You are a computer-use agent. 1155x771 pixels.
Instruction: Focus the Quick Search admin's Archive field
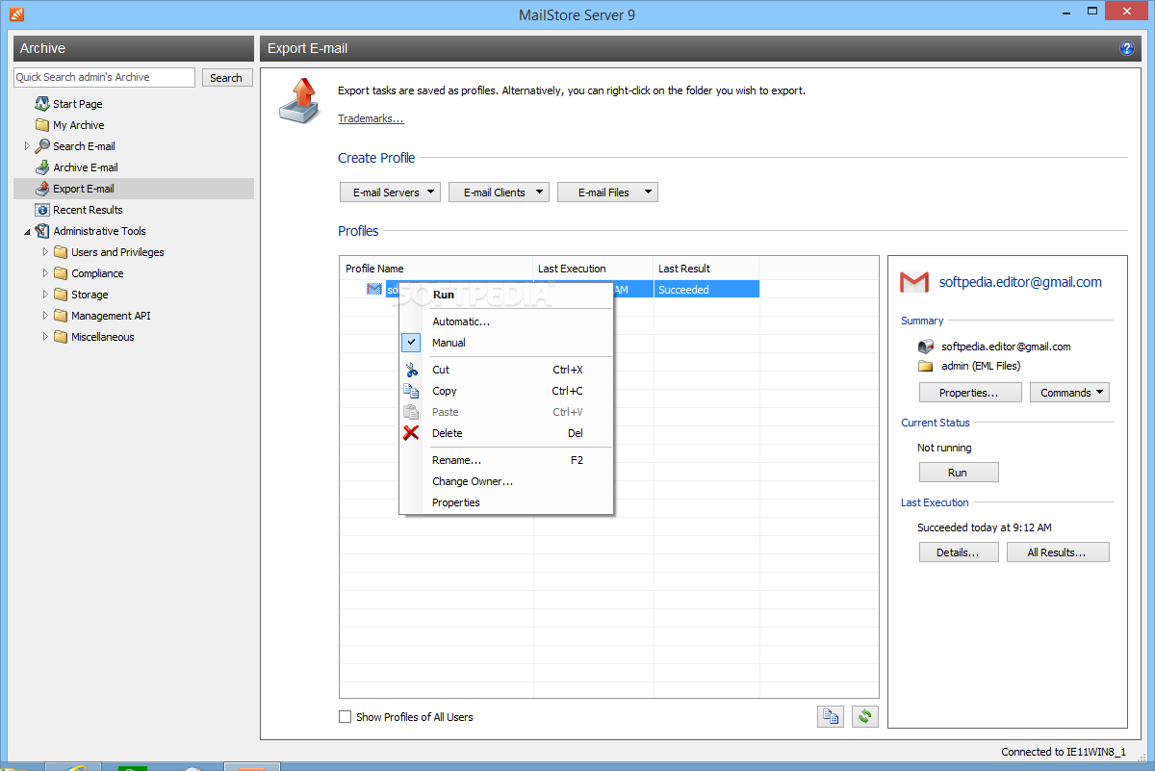[105, 77]
